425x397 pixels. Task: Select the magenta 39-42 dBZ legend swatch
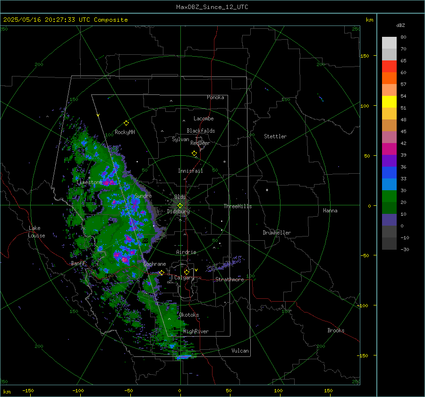[x=389, y=149]
